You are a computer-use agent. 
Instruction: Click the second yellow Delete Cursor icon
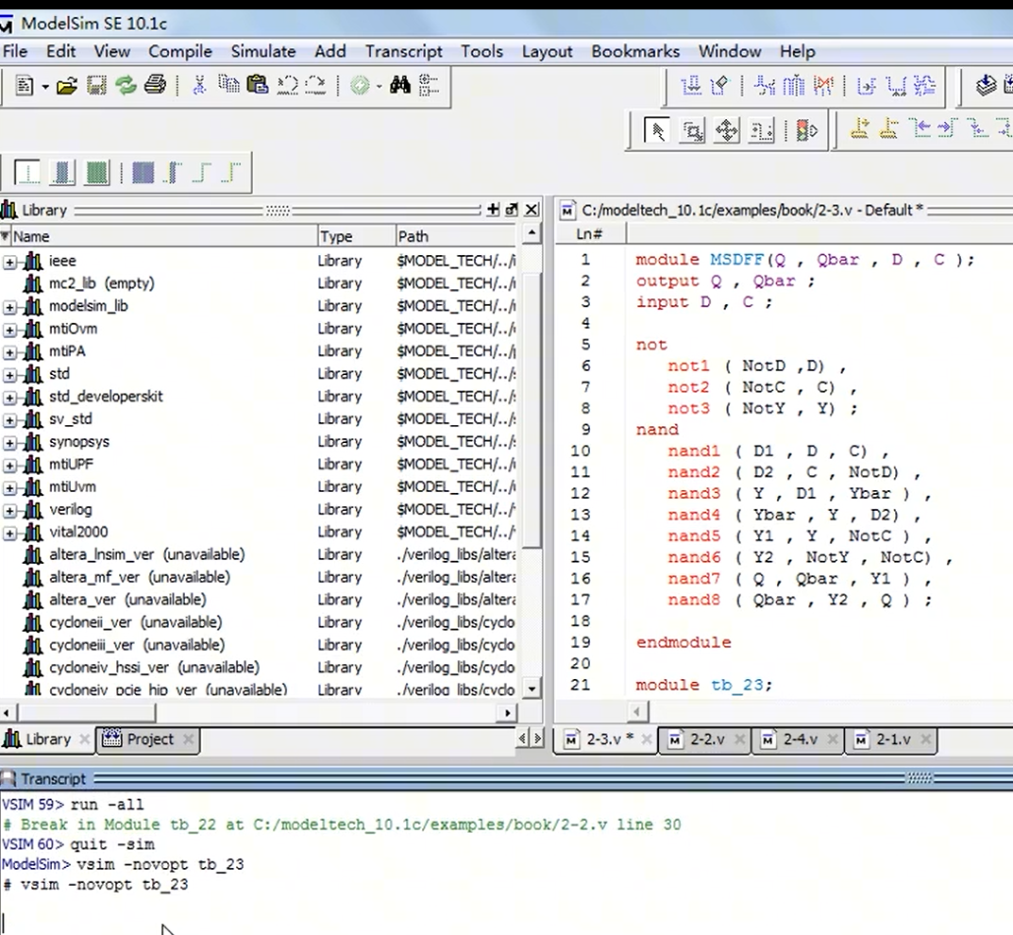[888, 129]
